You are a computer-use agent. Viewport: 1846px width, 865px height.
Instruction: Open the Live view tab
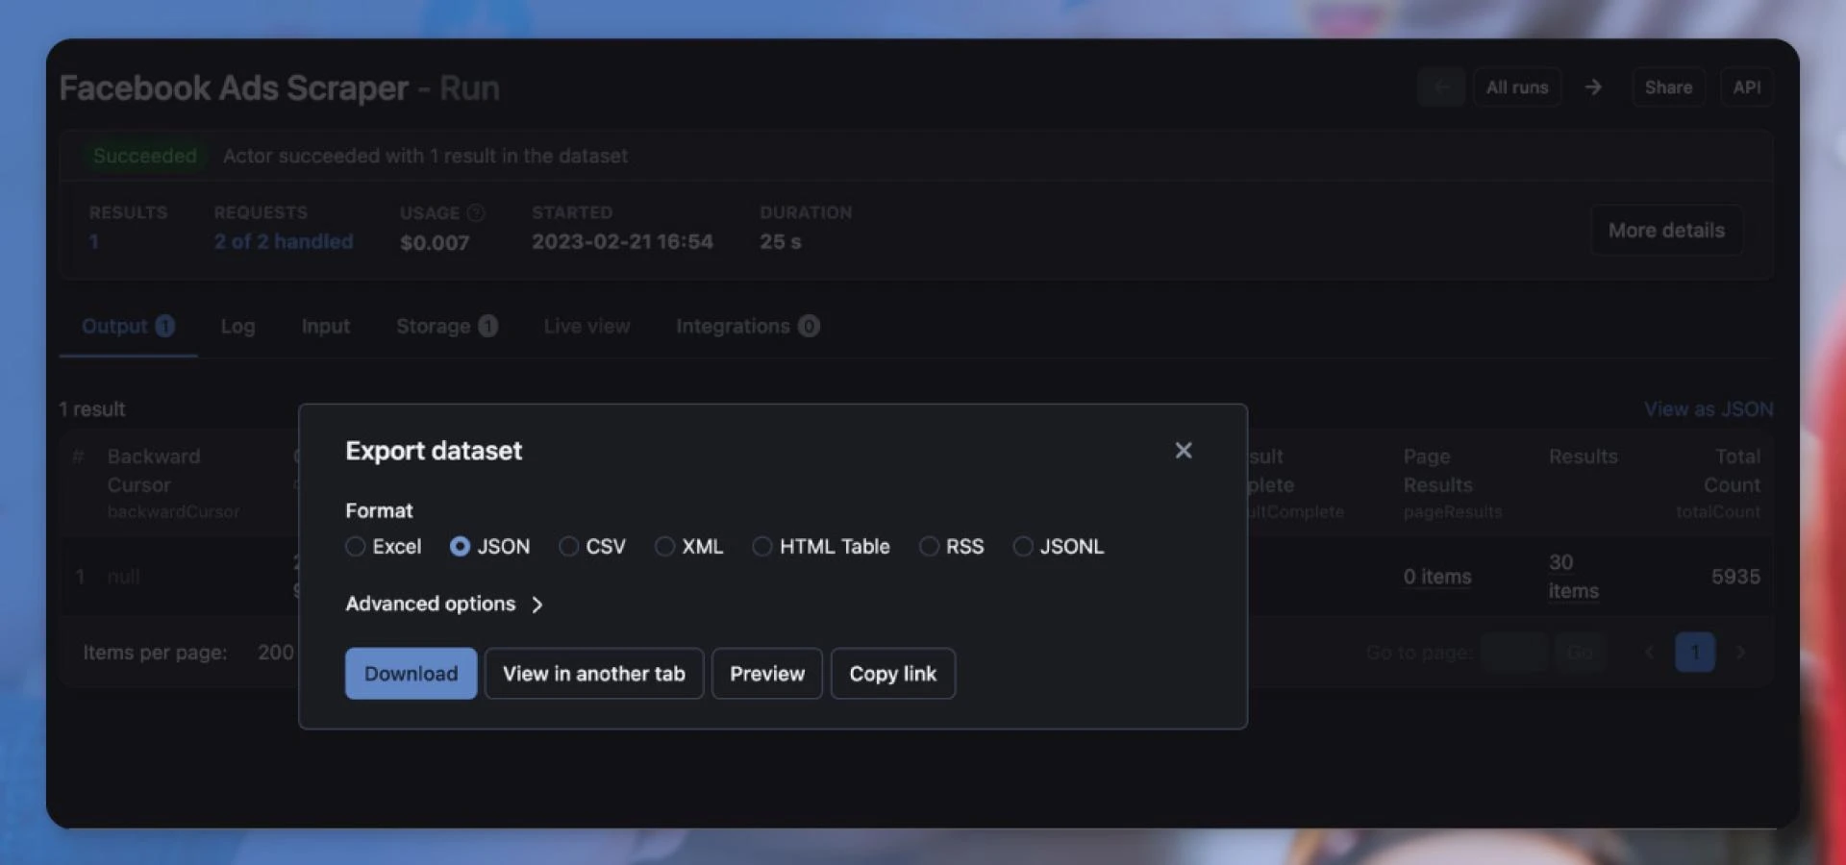click(586, 327)
